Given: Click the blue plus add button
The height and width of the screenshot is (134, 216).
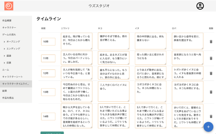Looking at the screenshot, I should [x=208, y=127].
